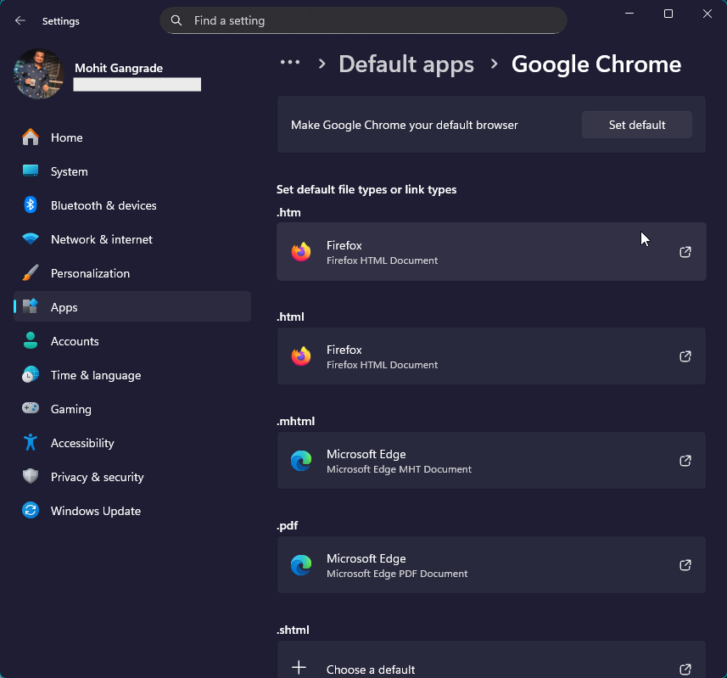
Task: Navigate back using the Default apps breadcrumb
Action: click(405, 63)
